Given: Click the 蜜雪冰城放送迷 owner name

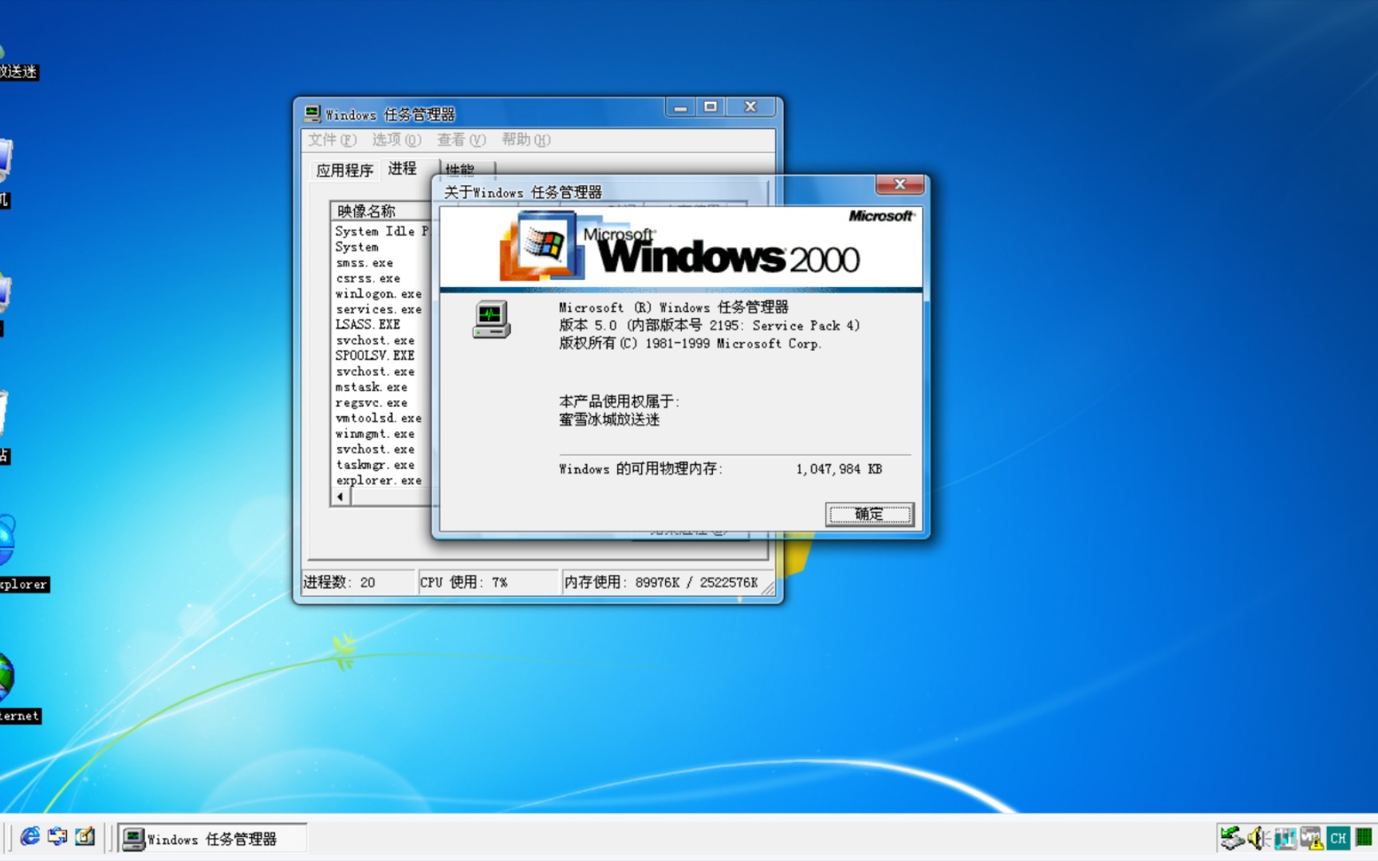Looking at the screenshot, I should tap(609, 419).
